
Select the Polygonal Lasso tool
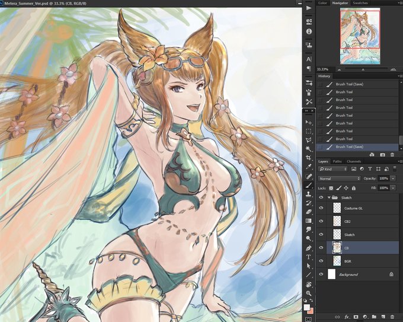click(309, 140)
